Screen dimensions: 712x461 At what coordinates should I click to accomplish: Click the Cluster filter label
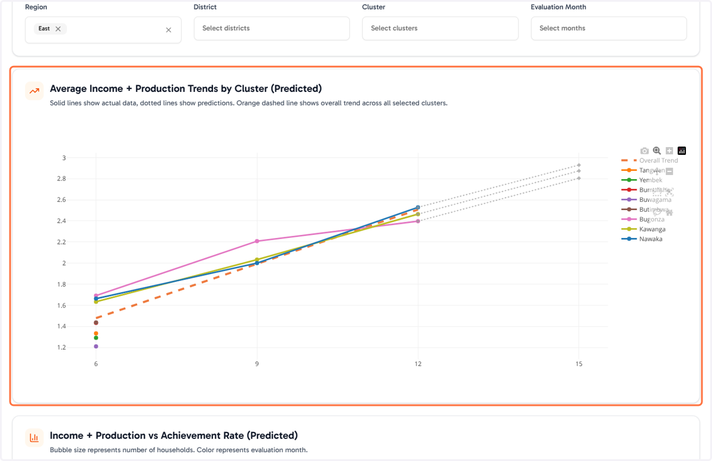(x=374, y=7)
